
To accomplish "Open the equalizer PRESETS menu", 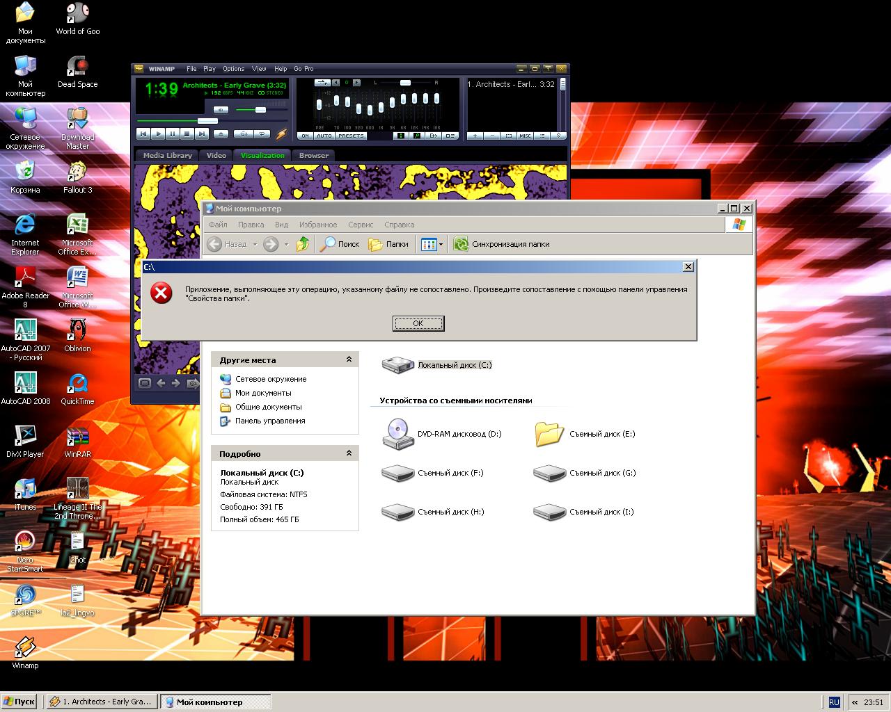I will [x=351, y=136].
